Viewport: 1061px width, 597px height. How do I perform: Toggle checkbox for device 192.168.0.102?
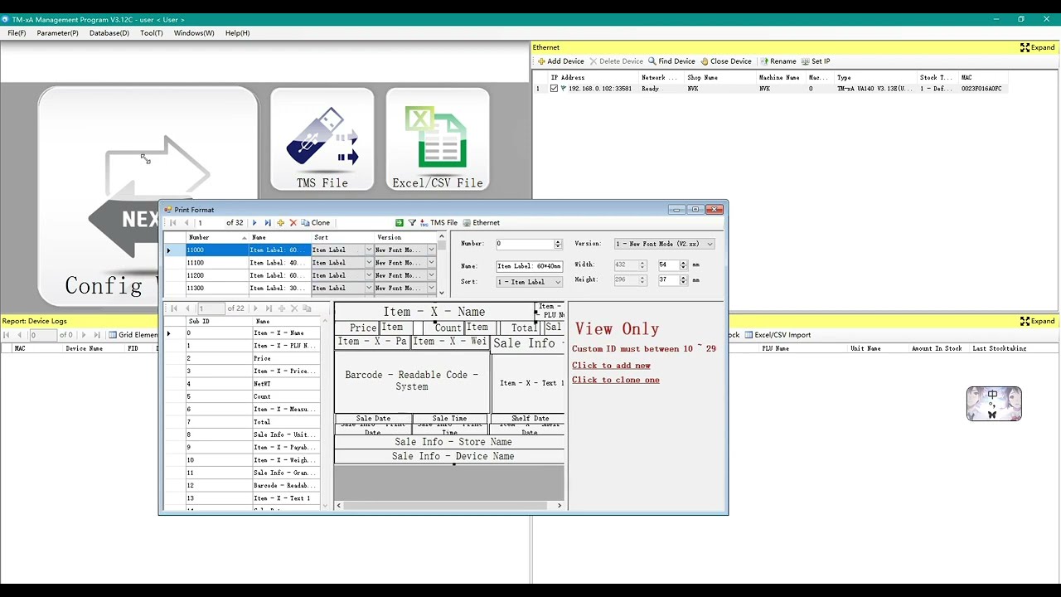point(554,89)
